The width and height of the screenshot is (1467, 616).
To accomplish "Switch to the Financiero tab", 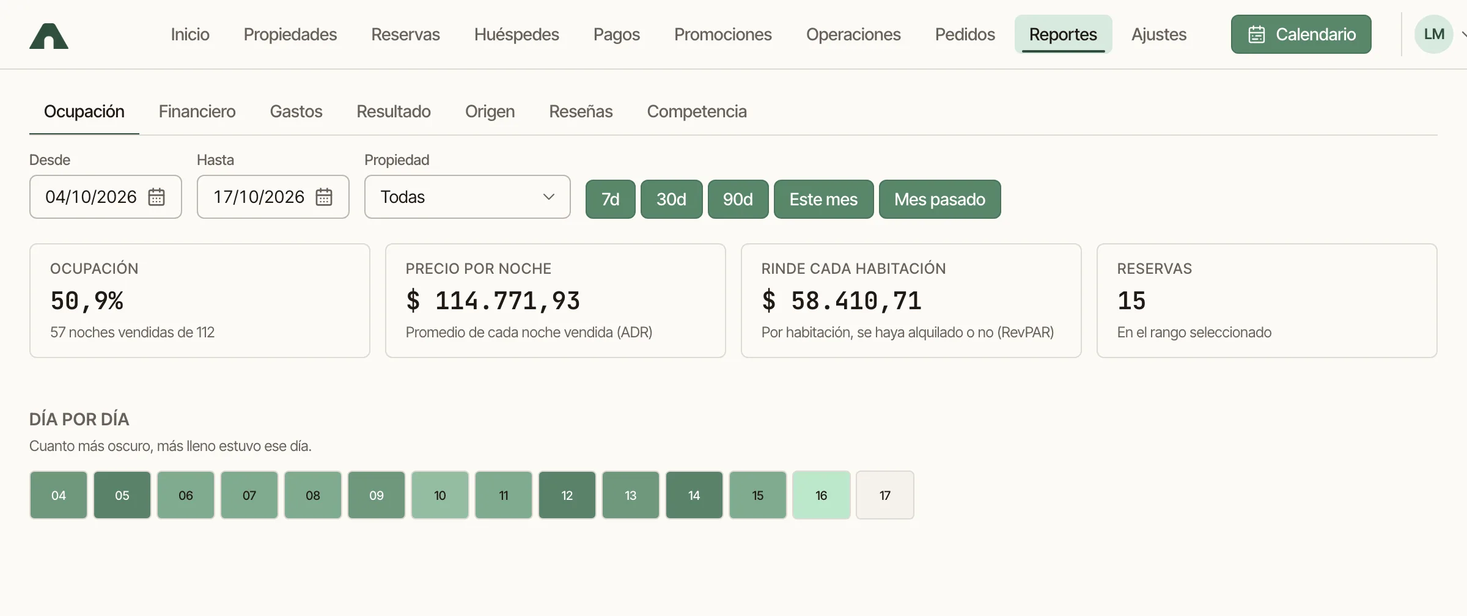I will pos(197,111).
